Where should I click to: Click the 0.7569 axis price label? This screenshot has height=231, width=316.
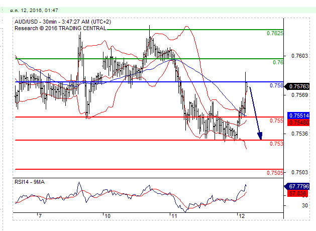pyautogui.click(x=300, y=95)
